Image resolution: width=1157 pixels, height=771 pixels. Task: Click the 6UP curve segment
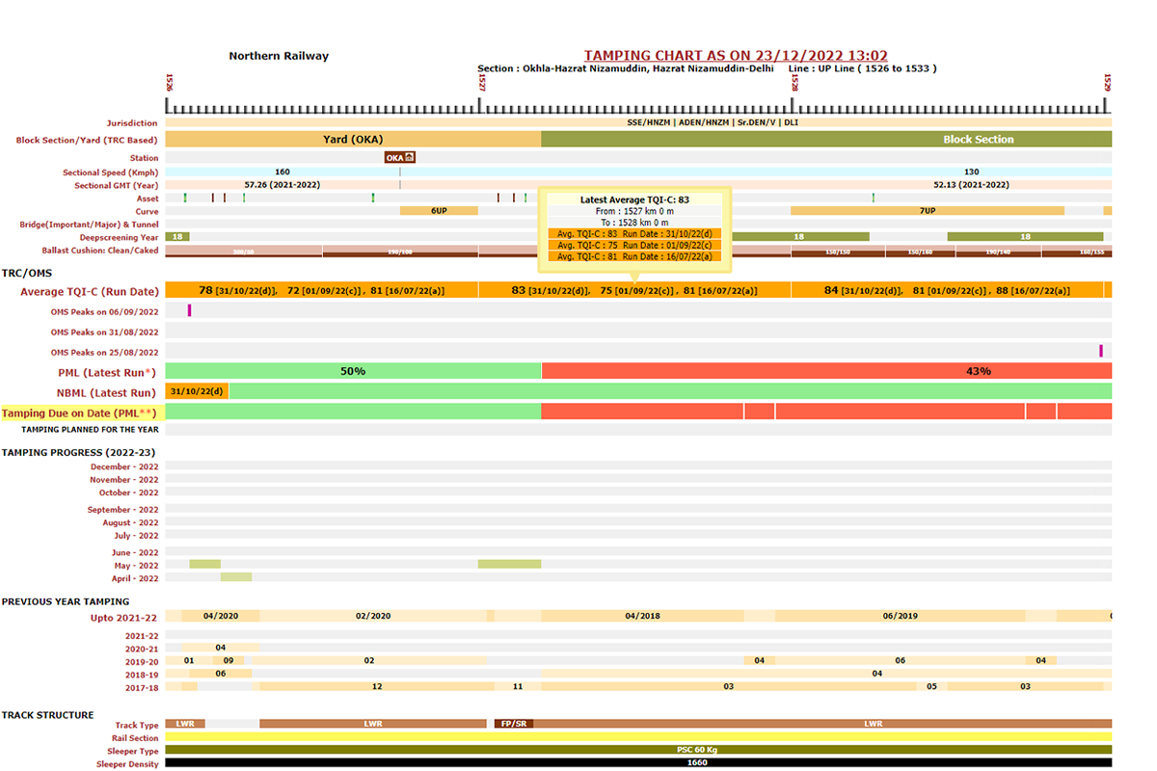(439, 210)
